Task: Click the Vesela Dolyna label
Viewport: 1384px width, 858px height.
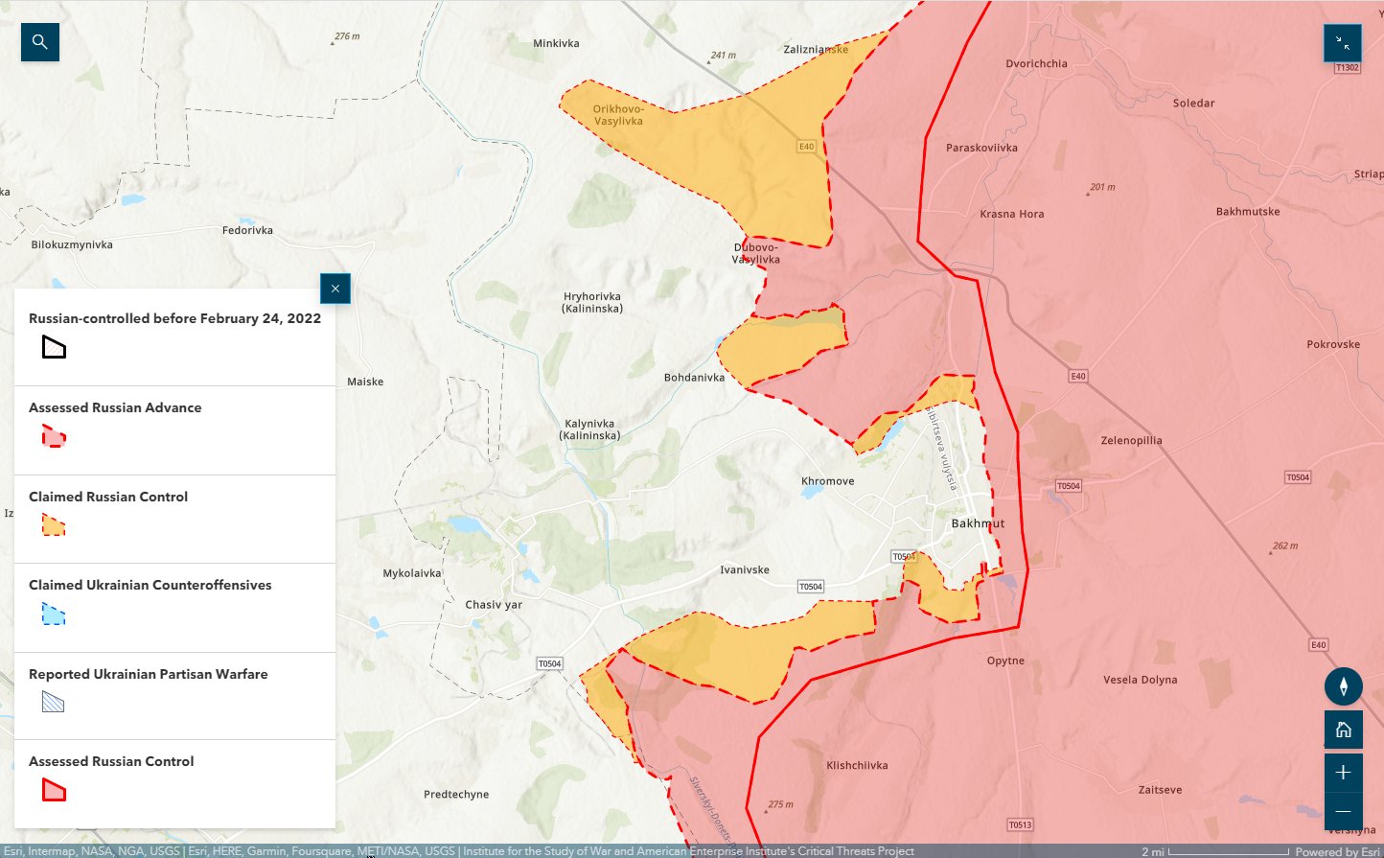Action: click(x=1140, y=680)
